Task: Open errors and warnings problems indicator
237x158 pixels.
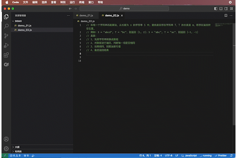Action: [15, 155]
